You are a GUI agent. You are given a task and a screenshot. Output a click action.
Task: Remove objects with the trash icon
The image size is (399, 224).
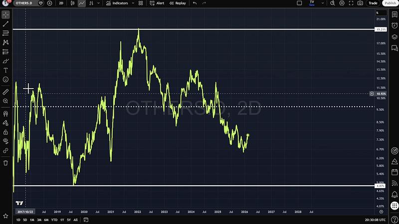5,163
